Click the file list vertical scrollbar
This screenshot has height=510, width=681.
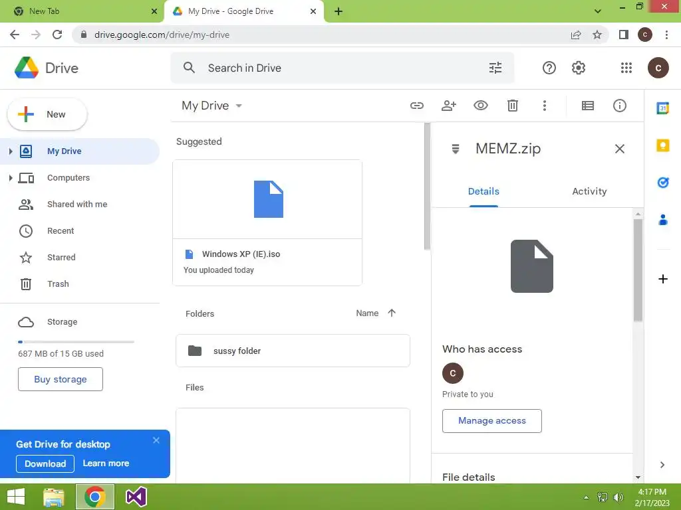pos(427,187)
